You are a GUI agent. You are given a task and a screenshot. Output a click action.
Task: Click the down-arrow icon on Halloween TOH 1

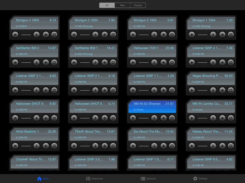pos(154,62)
